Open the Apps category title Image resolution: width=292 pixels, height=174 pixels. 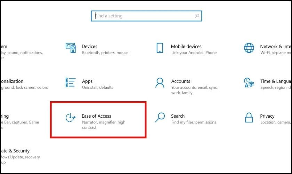[87, 81]
